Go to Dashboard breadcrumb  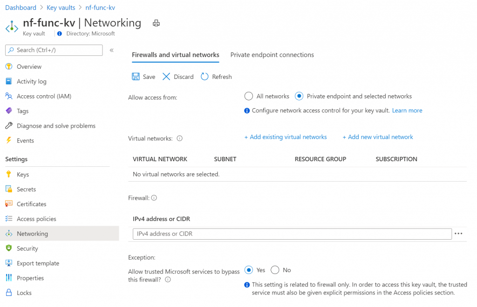pyautogui.click(x=20, y=7)
